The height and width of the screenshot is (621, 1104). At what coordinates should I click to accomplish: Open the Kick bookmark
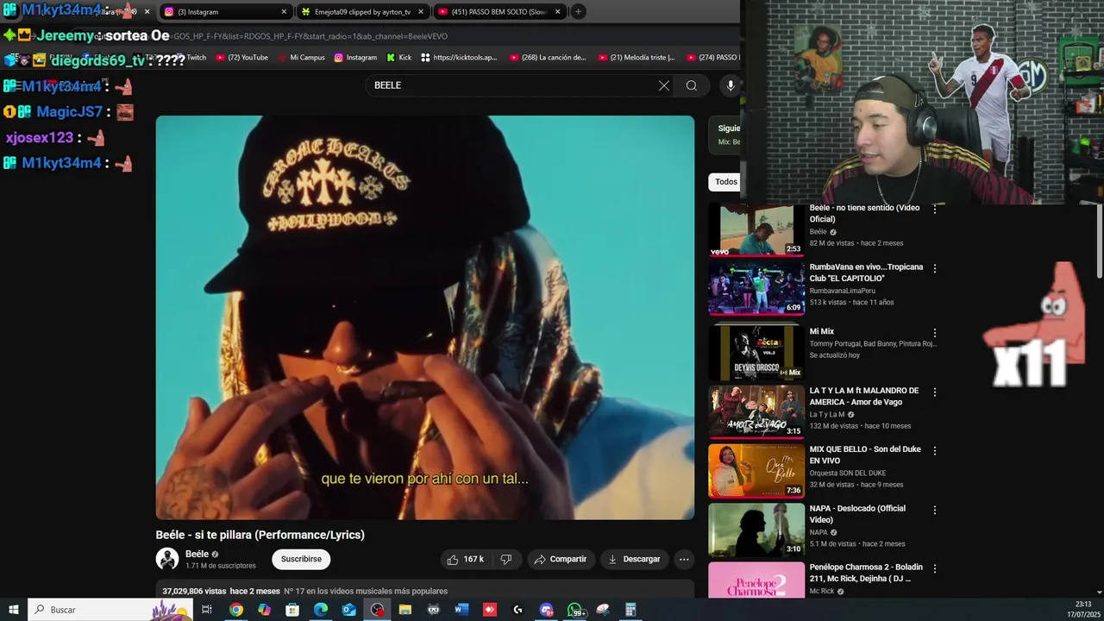[399, 58]
